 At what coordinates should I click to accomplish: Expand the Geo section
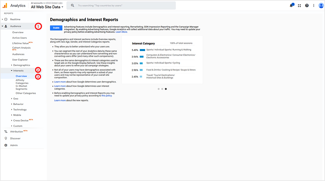16,98
